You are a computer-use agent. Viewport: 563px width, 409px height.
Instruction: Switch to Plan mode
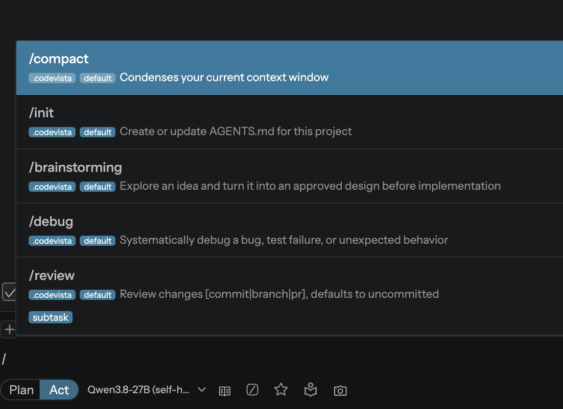(21, 390)
